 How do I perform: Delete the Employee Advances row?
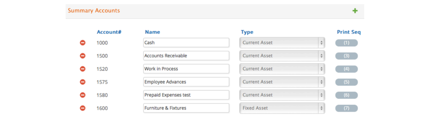click(x=83, y=82)
